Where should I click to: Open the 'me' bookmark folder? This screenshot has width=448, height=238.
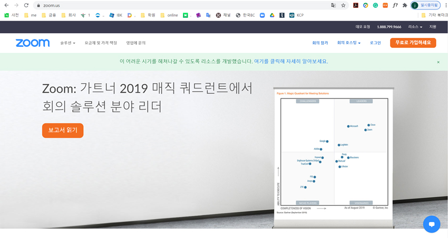pos(31,15)
